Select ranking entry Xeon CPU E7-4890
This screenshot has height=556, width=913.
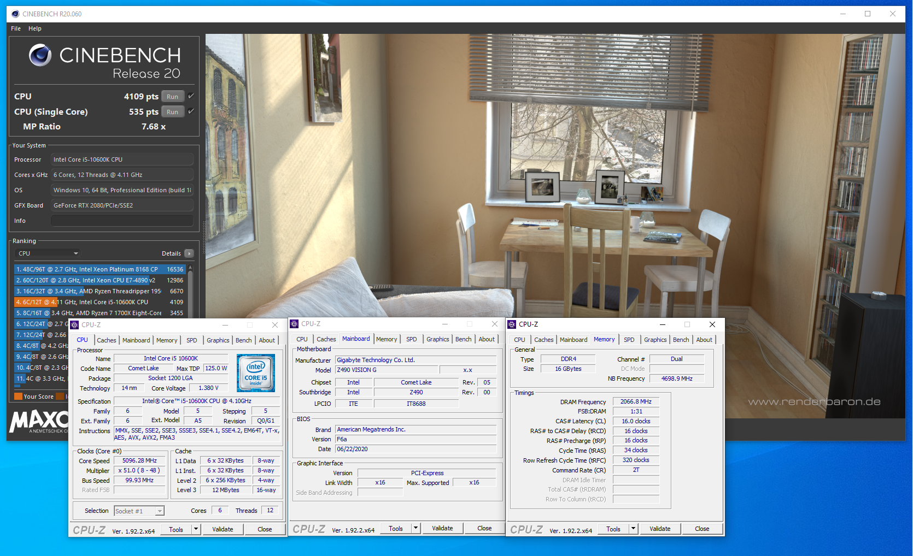click(x=100, y=280)
